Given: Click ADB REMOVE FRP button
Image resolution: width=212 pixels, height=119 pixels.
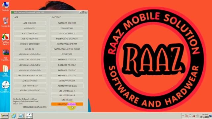Looking at the screenshot, I should point(30,86).
